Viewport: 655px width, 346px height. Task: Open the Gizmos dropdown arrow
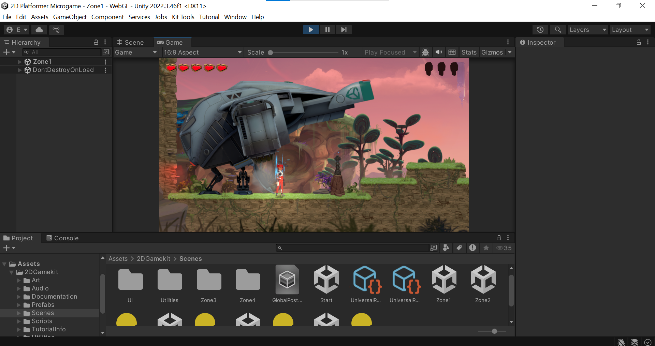tap(510, 52)
